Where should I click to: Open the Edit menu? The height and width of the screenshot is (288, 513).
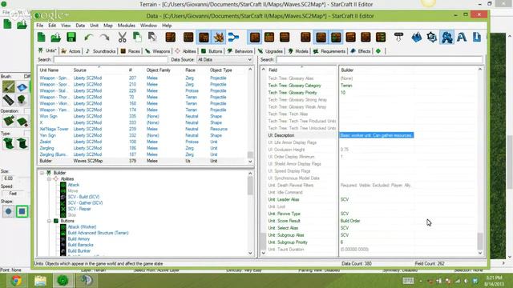52,26
